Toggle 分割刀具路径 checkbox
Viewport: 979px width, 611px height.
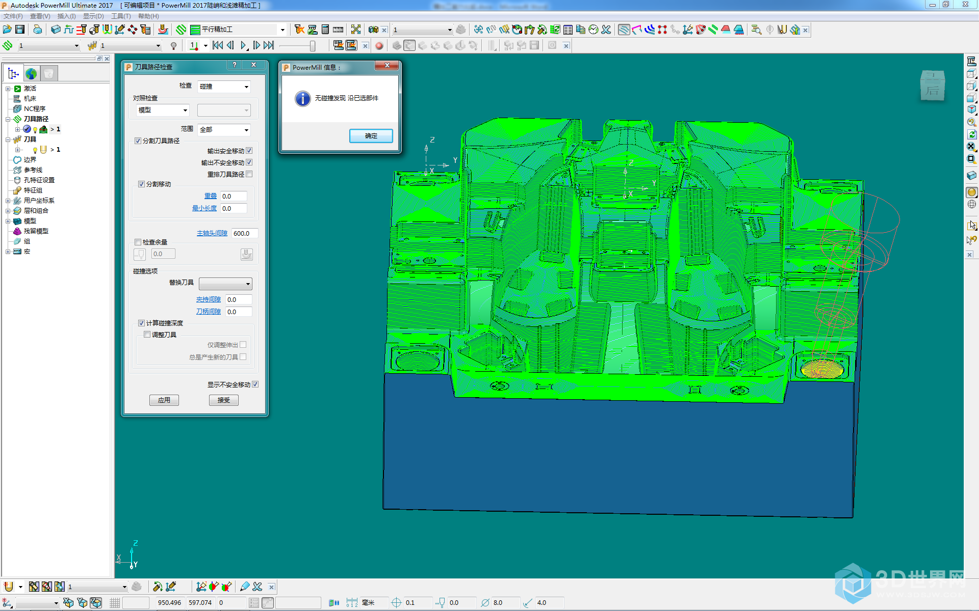[138, 141]
